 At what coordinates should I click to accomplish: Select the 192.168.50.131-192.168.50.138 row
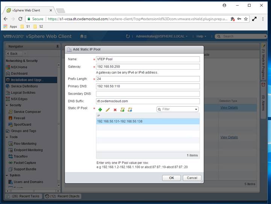click(x=148, y=121)
